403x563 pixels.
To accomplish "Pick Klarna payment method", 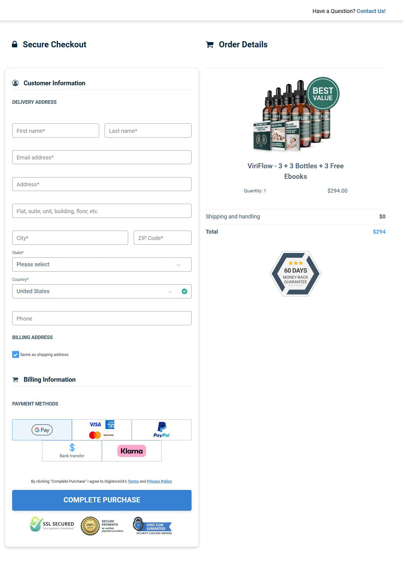I will (132, 451).
